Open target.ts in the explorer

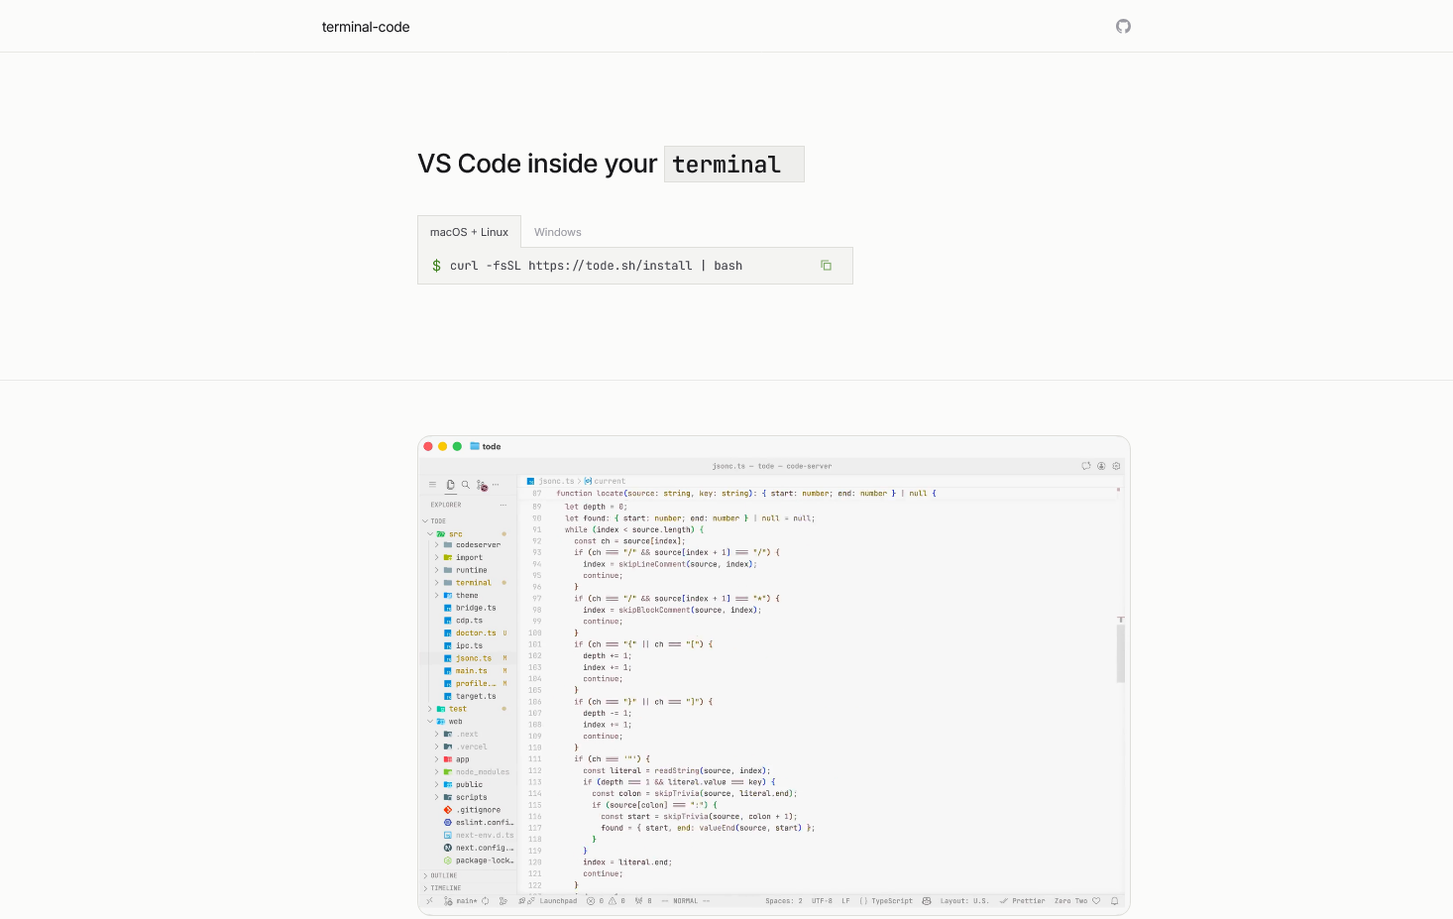coord(476,697)
